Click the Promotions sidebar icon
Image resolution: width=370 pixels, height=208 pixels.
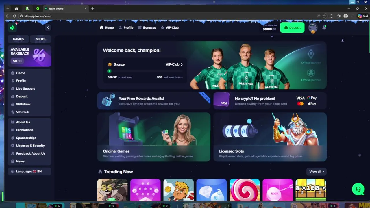tap(13, 130)
